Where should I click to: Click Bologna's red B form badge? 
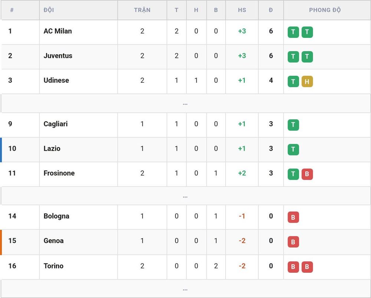[293, 217]
